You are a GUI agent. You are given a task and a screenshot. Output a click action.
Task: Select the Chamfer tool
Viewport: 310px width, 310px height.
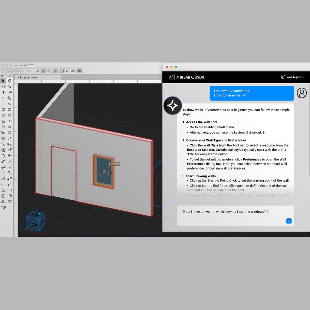3,173
